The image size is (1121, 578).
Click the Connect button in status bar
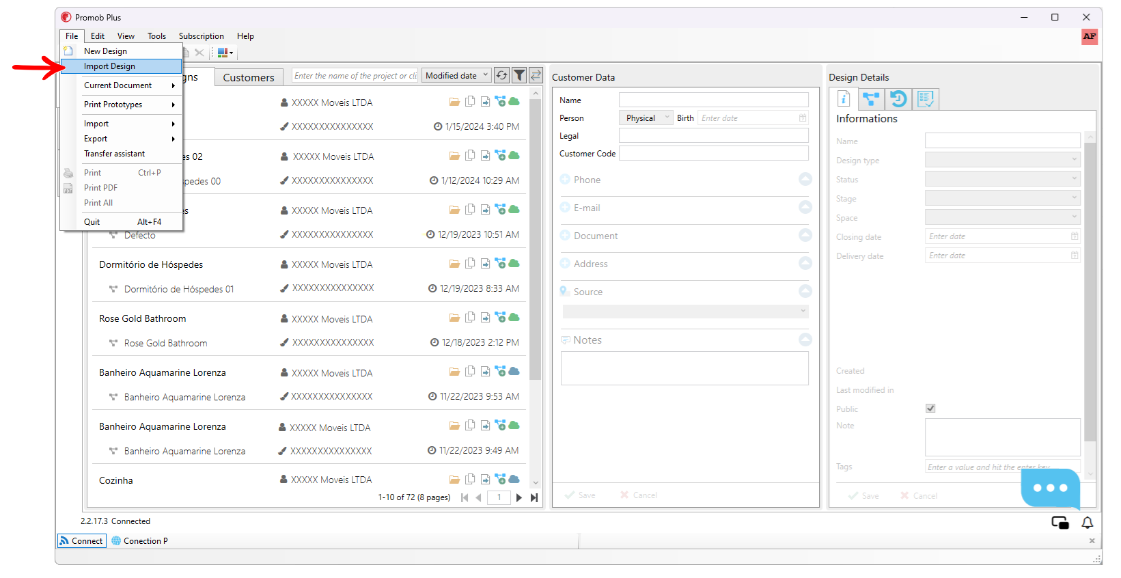click(81, 541)
